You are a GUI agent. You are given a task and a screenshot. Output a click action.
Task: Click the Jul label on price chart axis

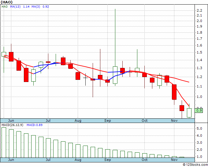tap(48, 121)
